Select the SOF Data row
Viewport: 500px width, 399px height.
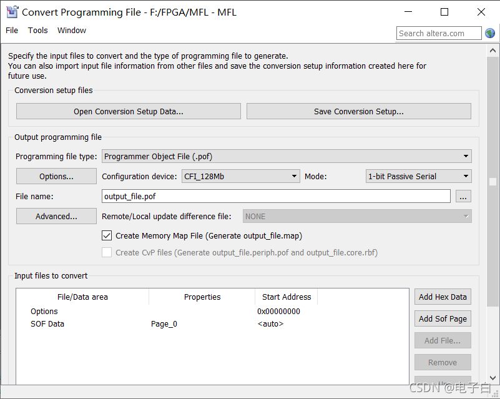(212, 323)
